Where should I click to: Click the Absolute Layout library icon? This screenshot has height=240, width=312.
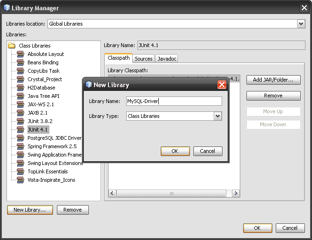point(20,54)
